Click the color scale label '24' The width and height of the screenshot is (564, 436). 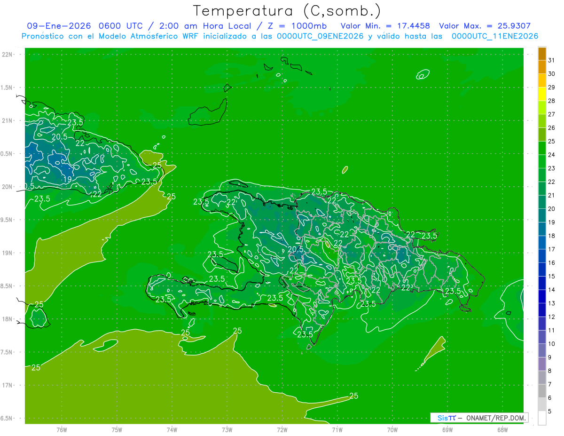point(551,155)
